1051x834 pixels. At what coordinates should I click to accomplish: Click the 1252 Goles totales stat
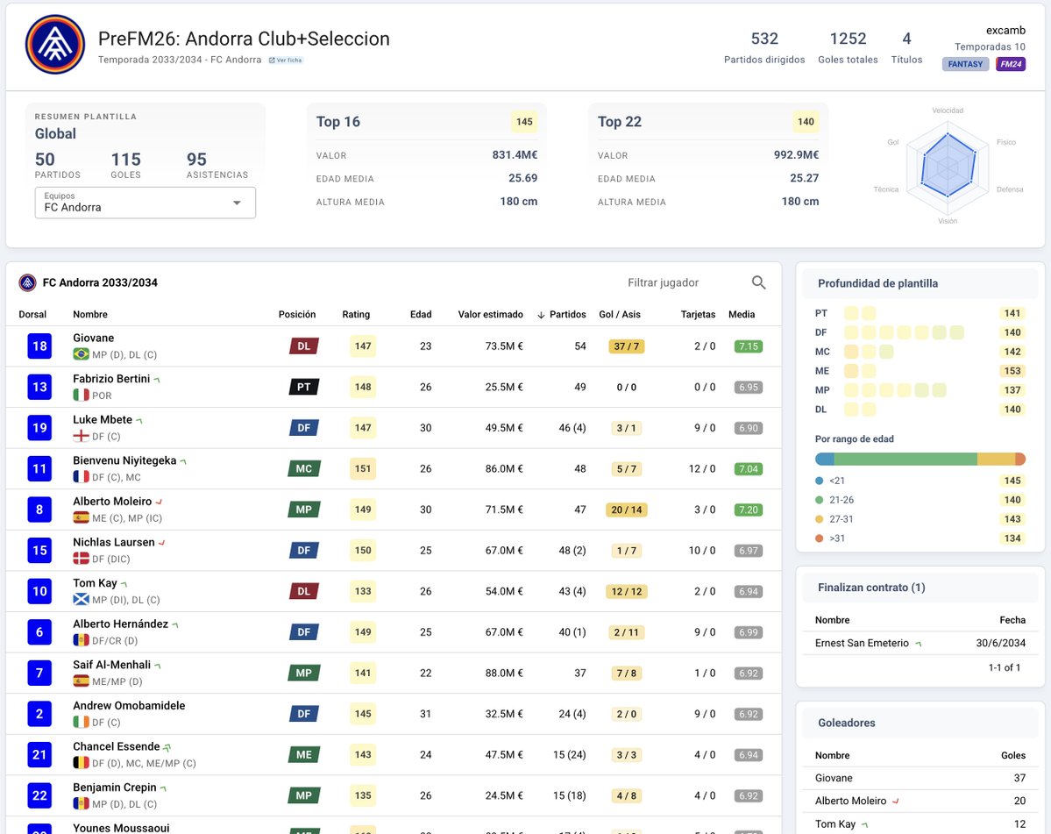pos(848,47)
